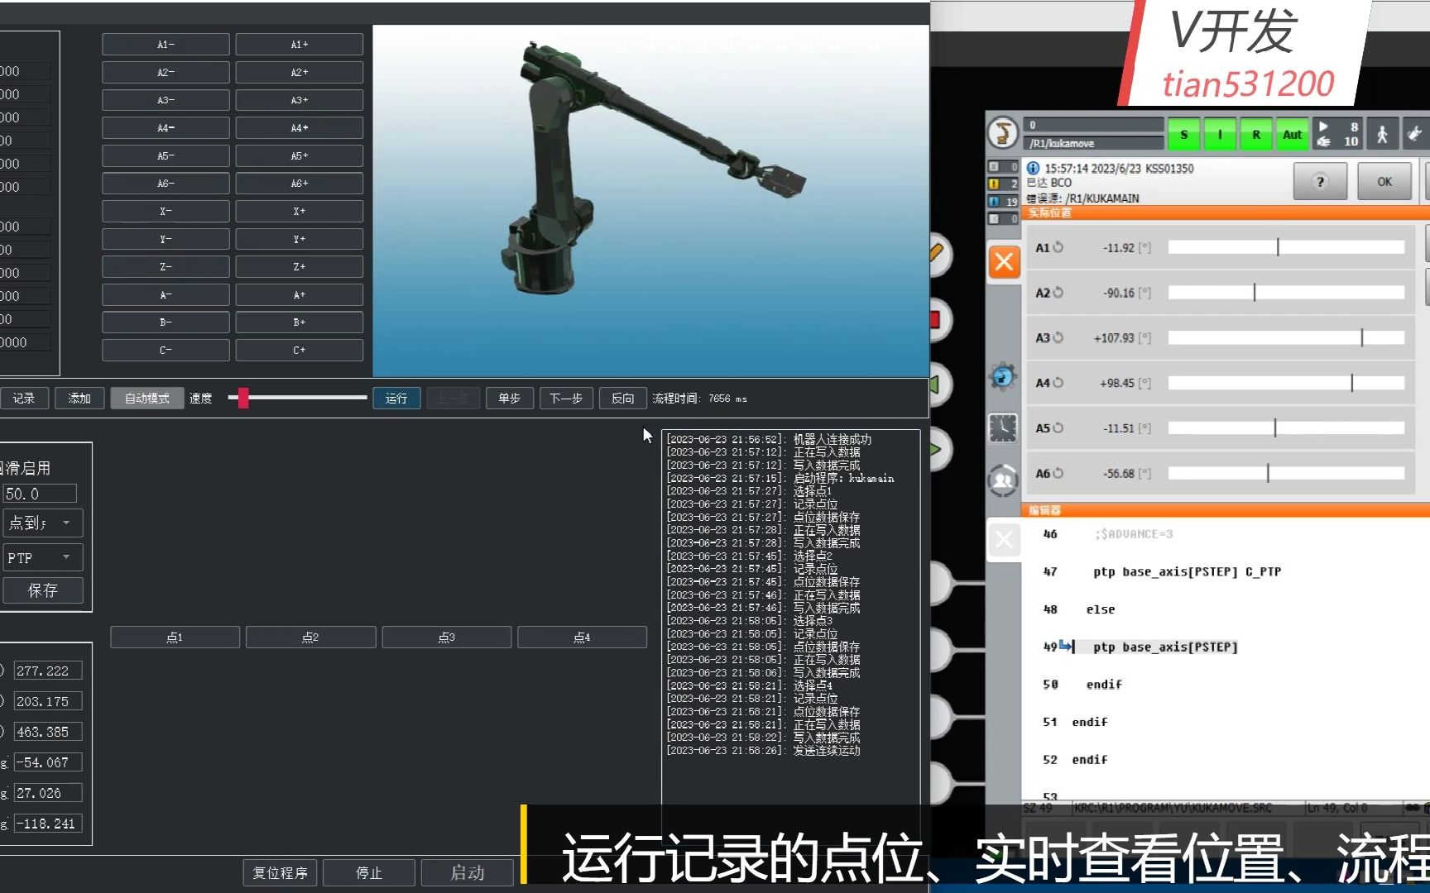Click the A2 axis rotation icon
This screenshot has height=893, width=1430.
pos(1058,293)
